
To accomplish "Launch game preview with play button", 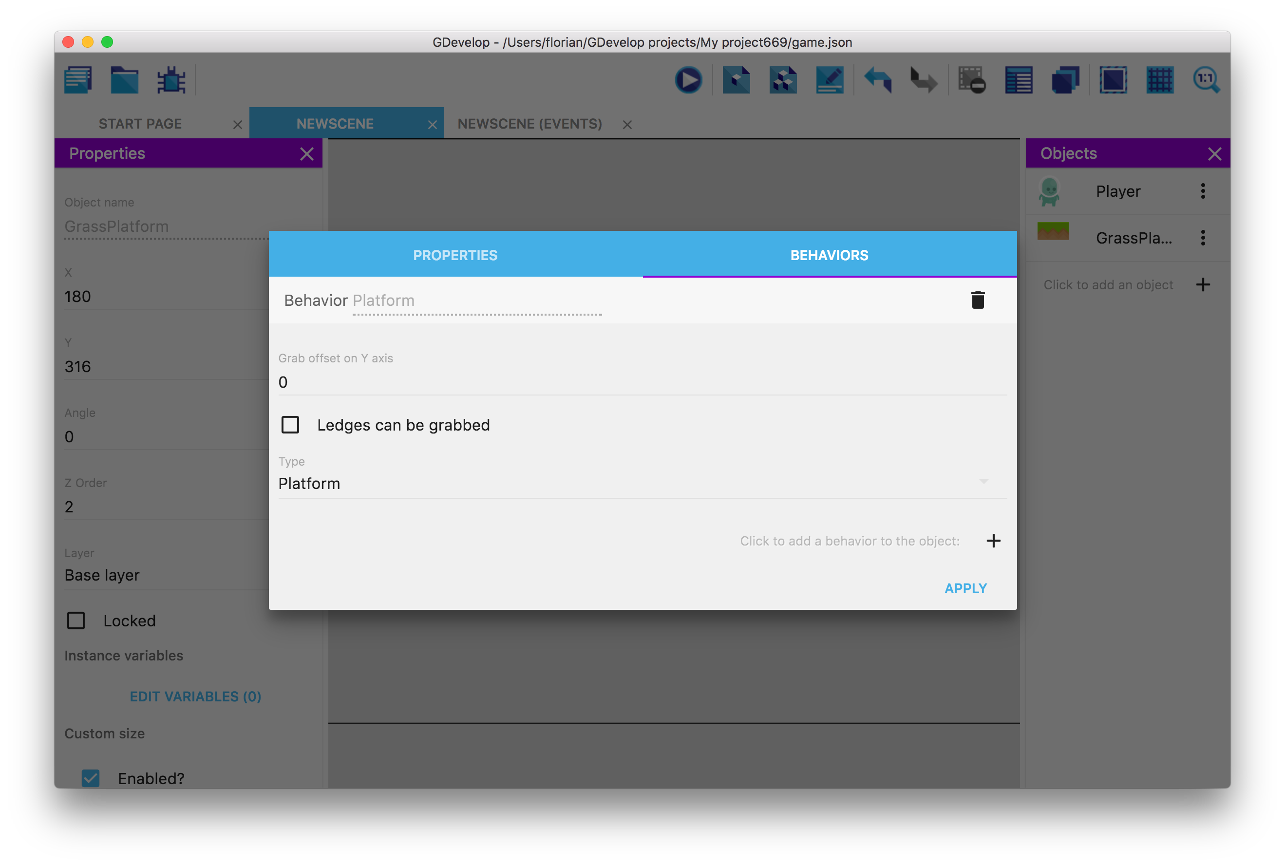I will pos(688,81).
